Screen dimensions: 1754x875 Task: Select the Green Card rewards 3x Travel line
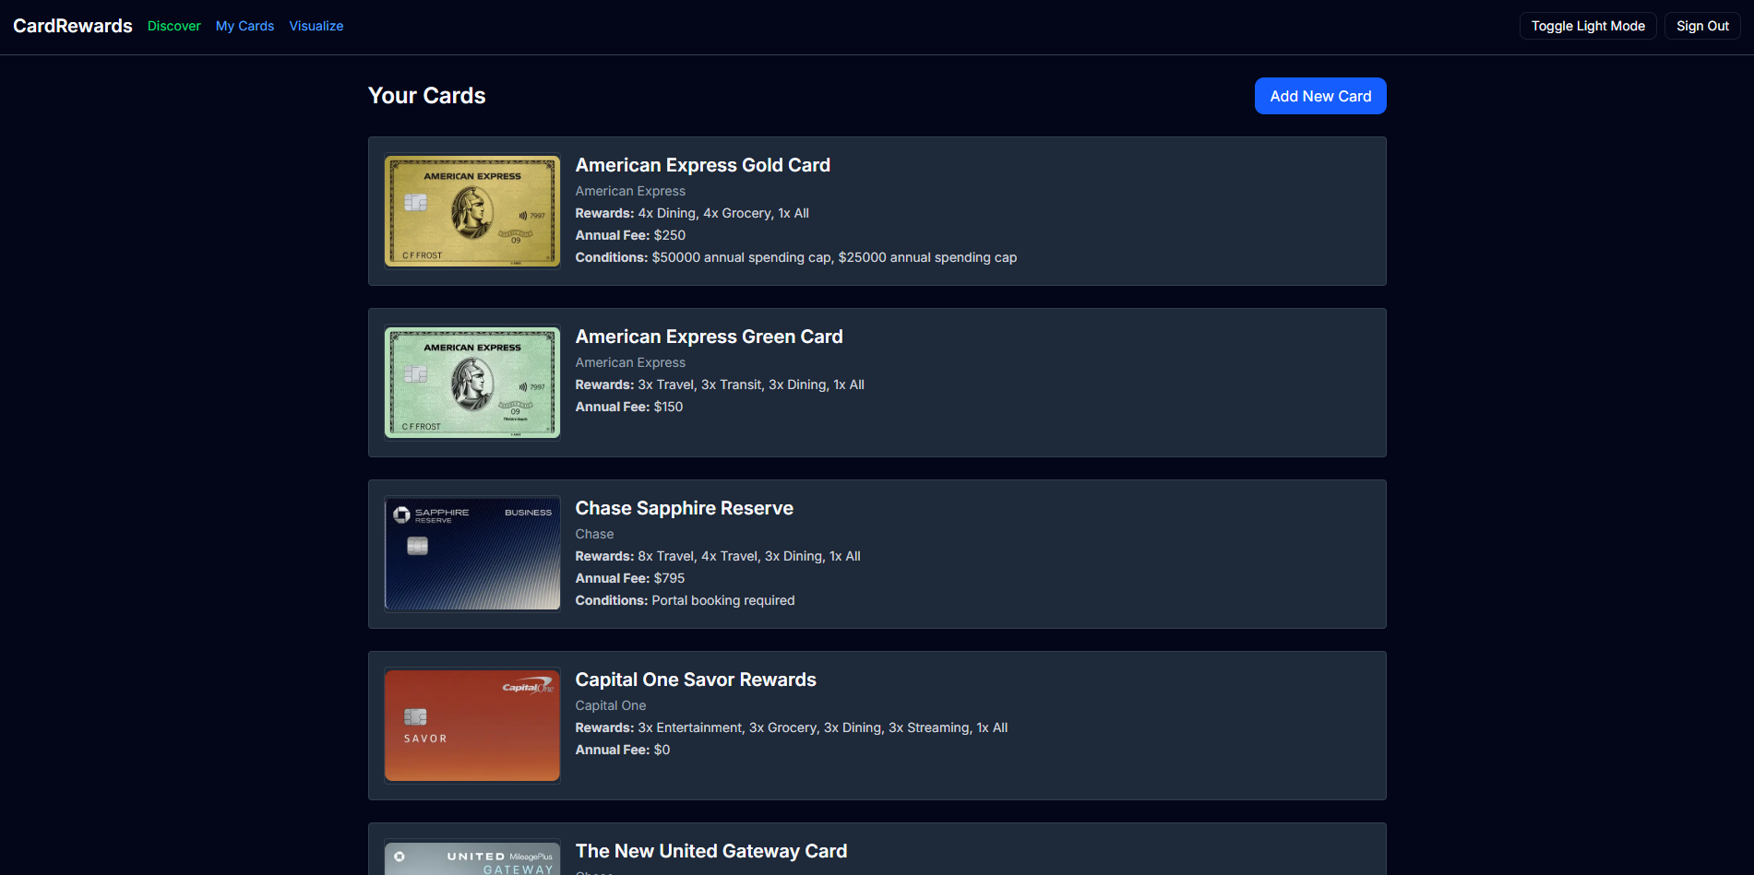pyautogui.click(x=720, y=384)
